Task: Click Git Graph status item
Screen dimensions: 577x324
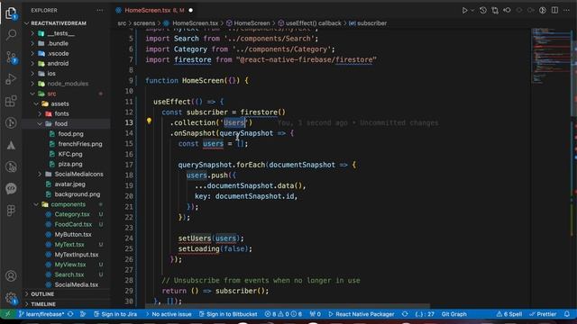Action: tap(453, 314)
